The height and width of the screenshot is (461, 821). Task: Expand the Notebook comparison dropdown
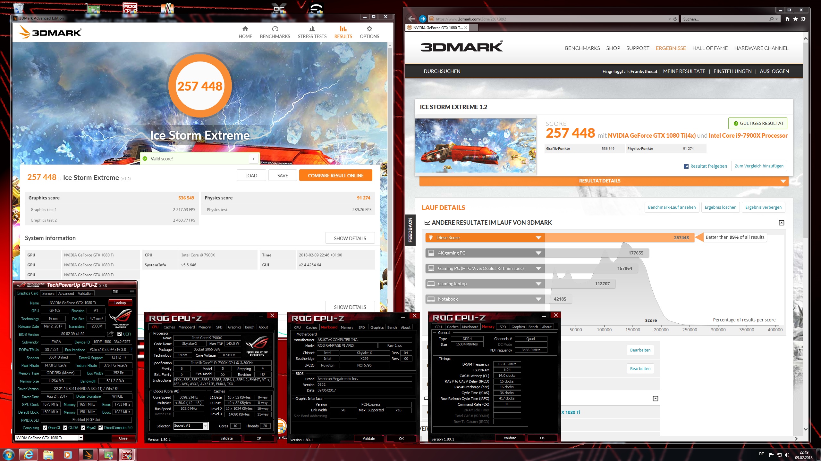[x=538, y=299]
